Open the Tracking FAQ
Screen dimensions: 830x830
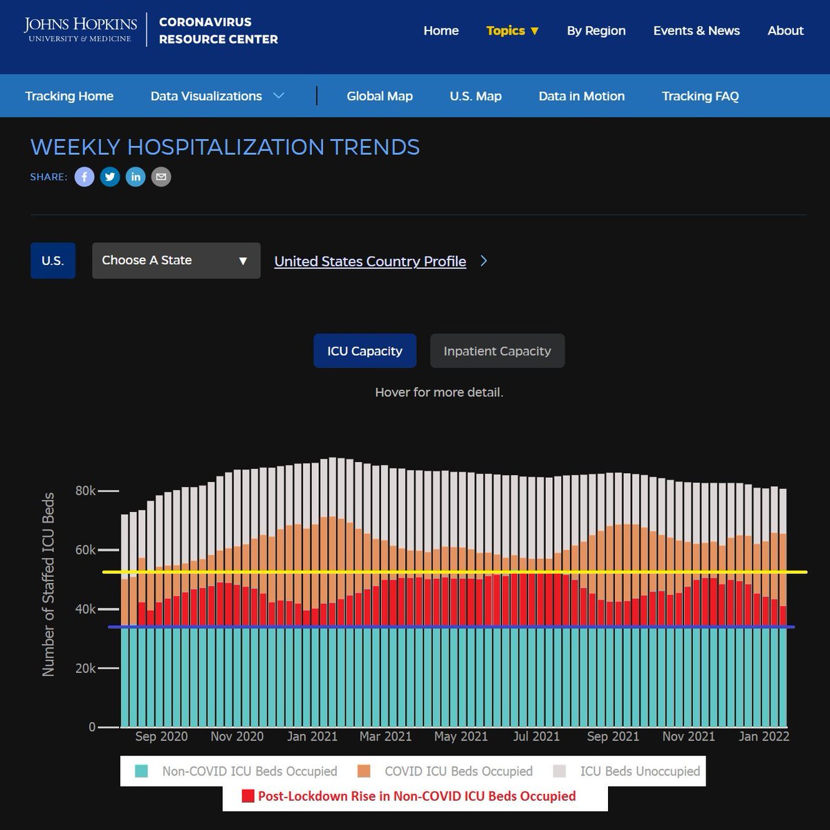pos(701,96)
